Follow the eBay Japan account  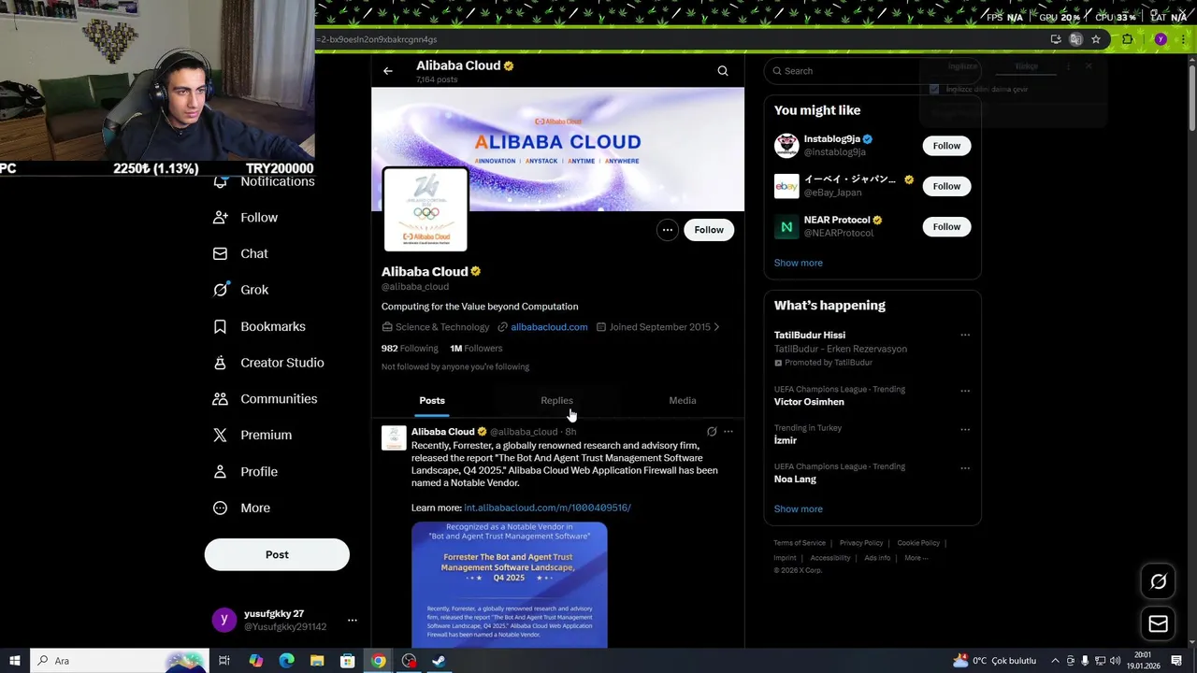(x=946, y=186)
